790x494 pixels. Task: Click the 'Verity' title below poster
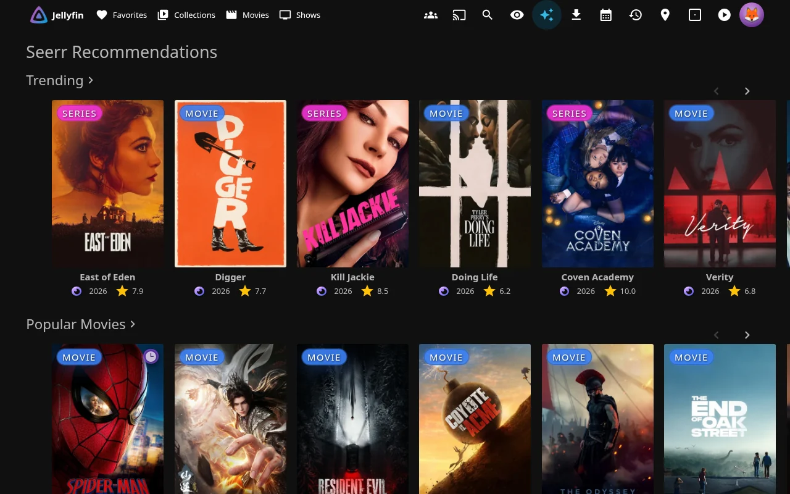point(720,277)
